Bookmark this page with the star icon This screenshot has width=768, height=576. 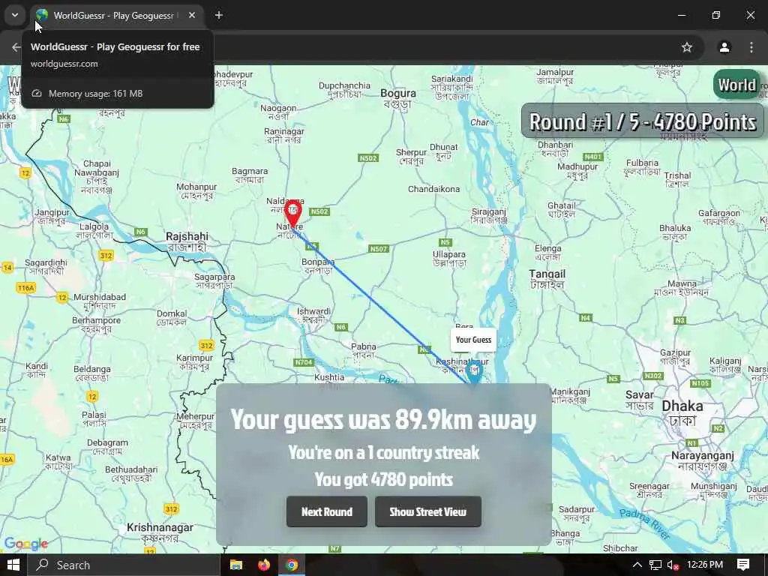pyautogui.click(x=687, y=47)
